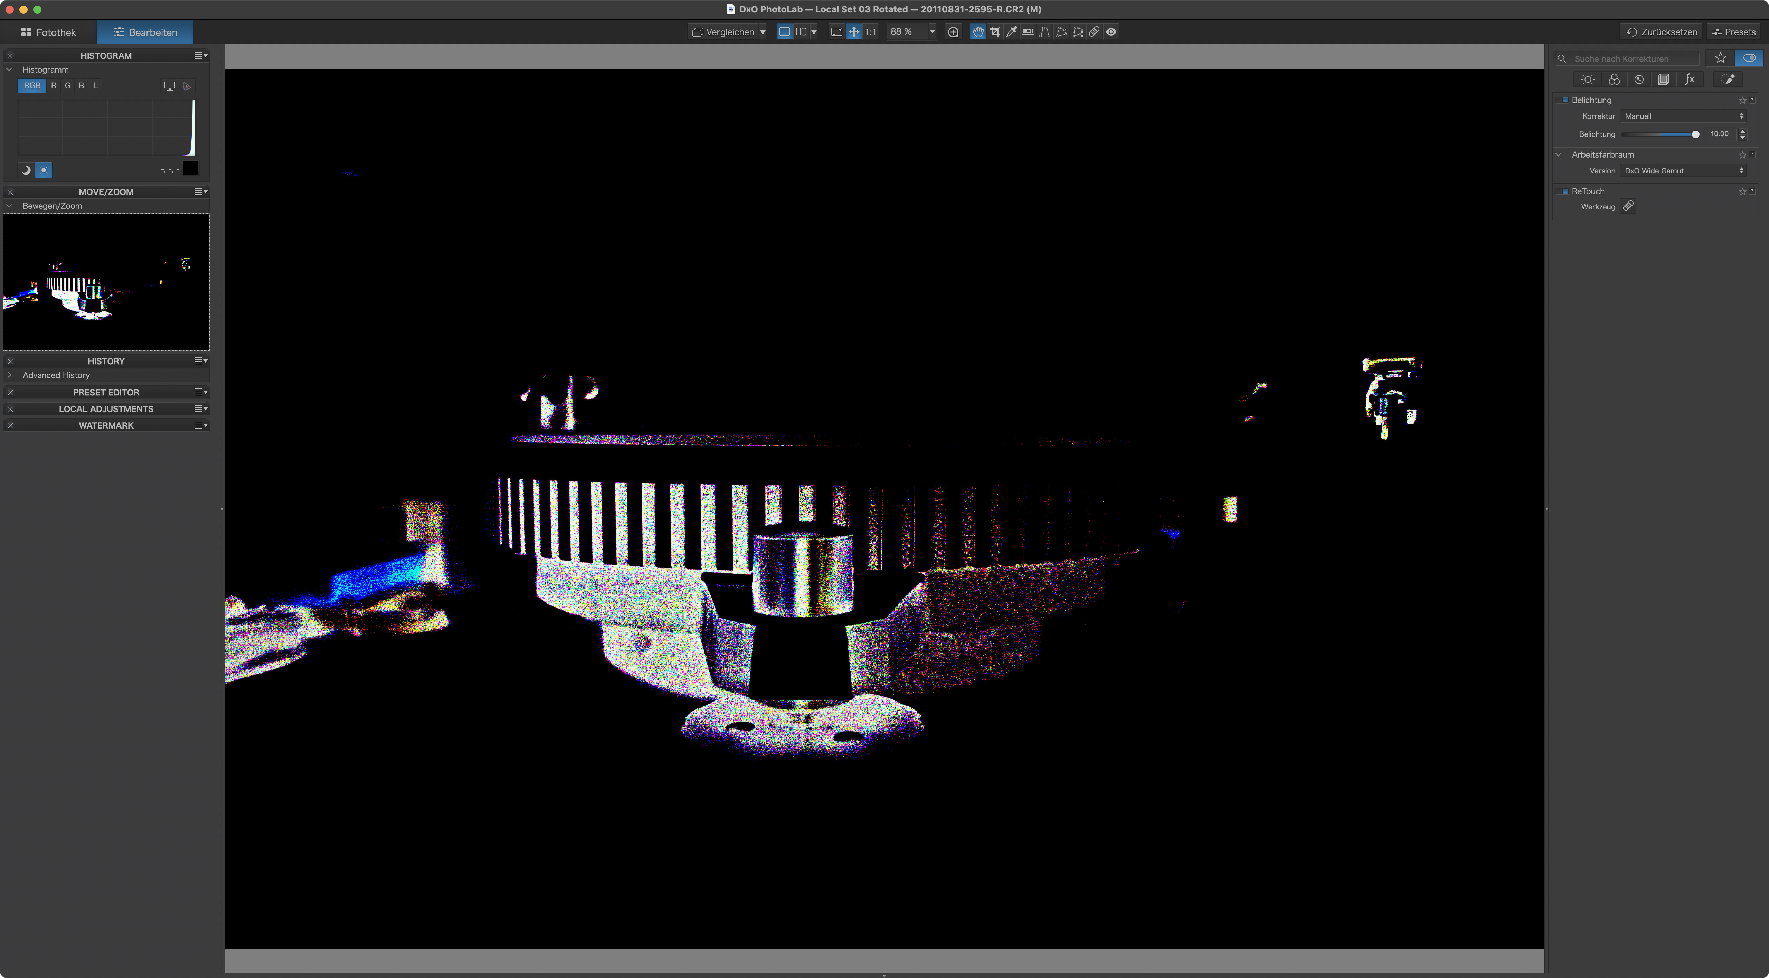Pick the white balance eyedropper tool
The width and height of the screenshot is (1769, 978).
pyautogui.click(x=1011, y=31)
